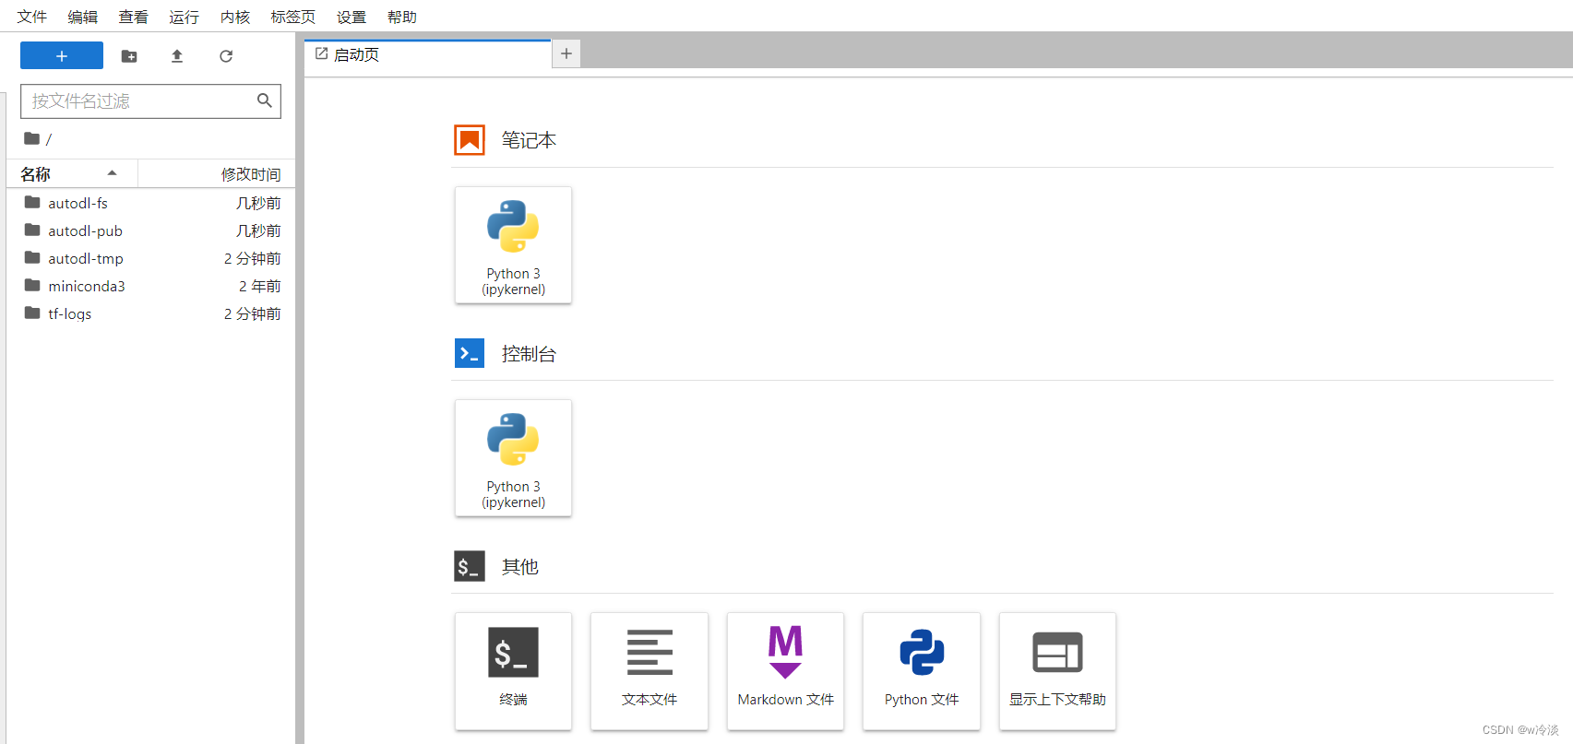Launch the 终端 terminal
Image resolution: width=1573 pixels, height=744 pixels.
pyautogui.click(x=513, y=671)
